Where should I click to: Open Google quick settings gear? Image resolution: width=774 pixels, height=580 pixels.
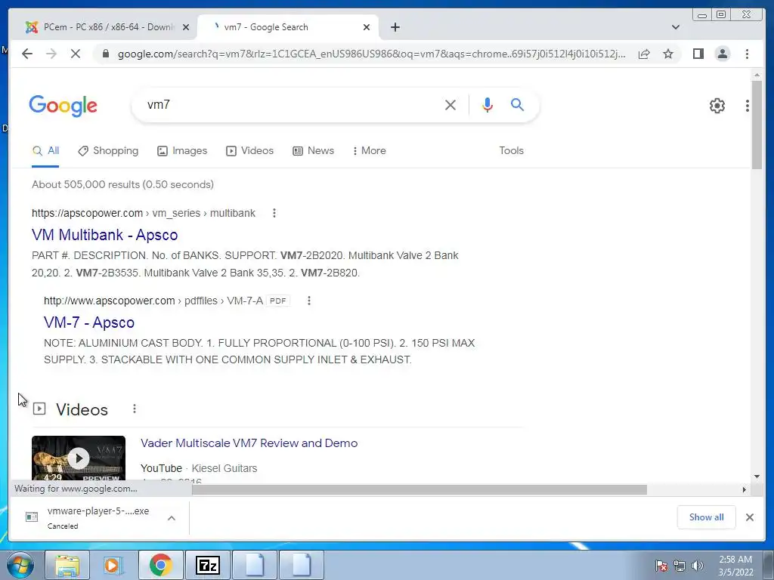pyautogui.click(x=717, y=106)
